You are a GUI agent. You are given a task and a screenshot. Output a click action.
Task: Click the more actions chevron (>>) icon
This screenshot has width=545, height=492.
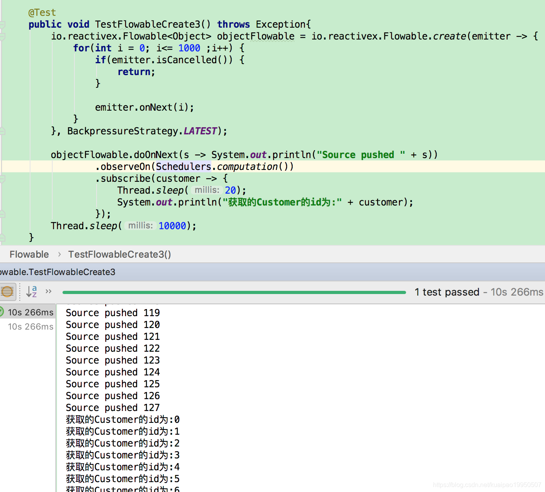coord(48,291)
